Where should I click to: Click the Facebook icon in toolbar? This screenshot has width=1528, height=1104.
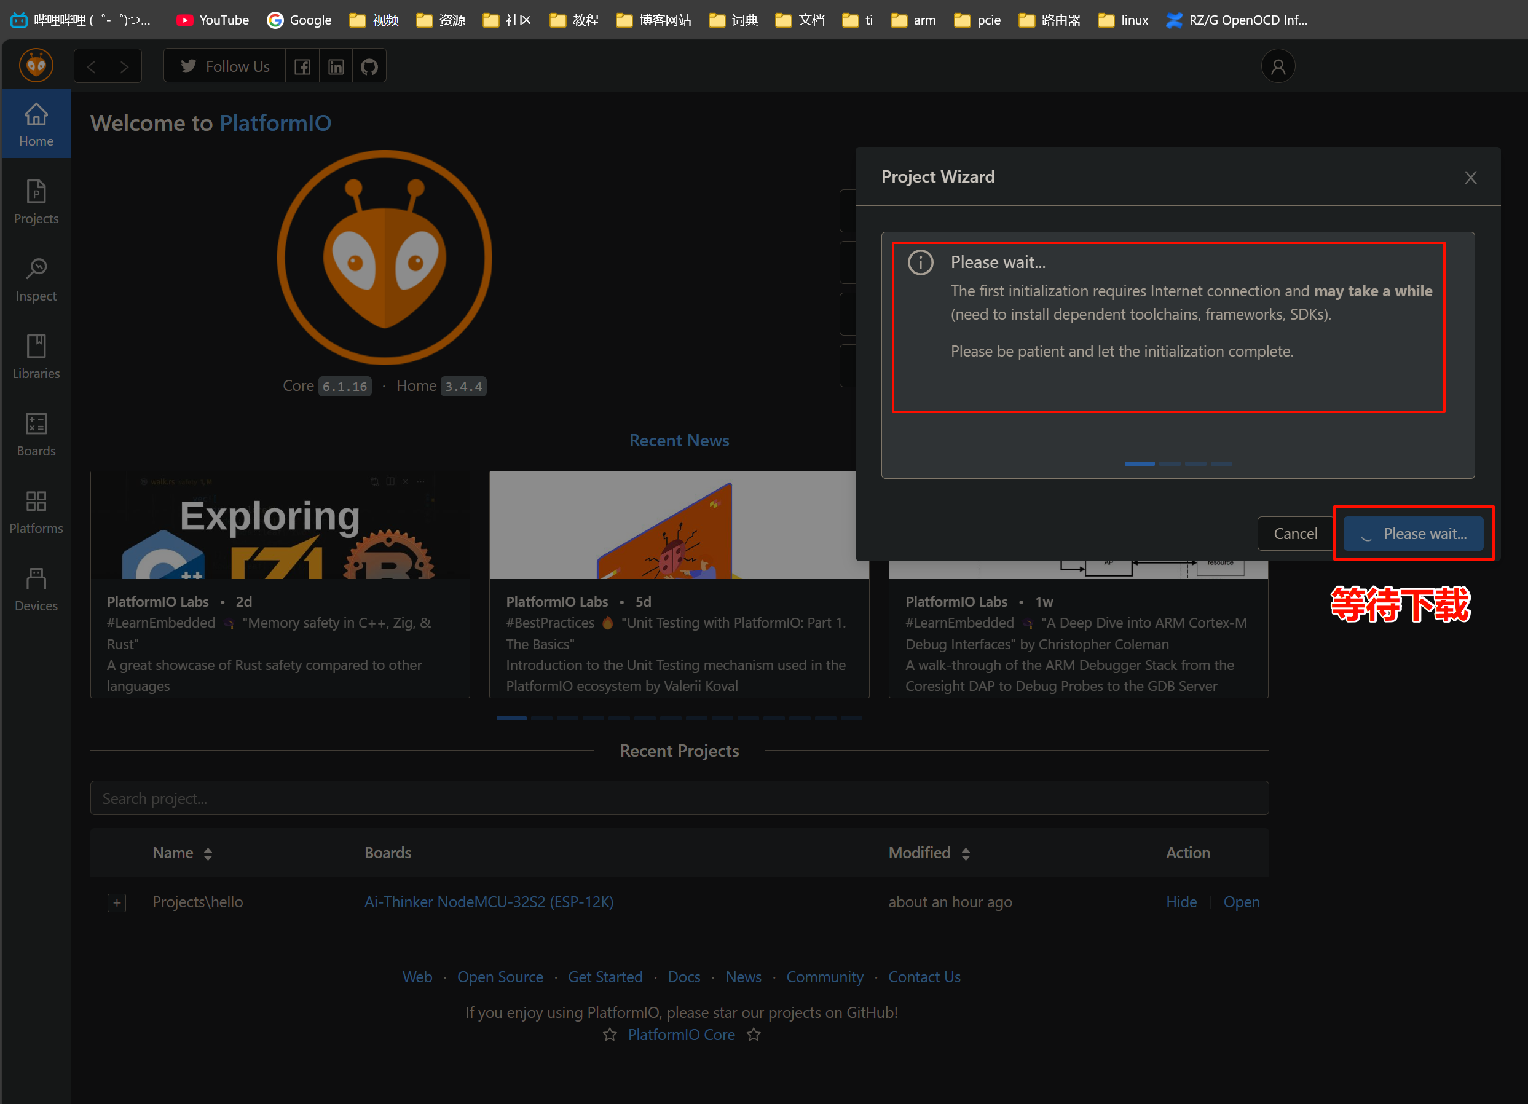302,66
